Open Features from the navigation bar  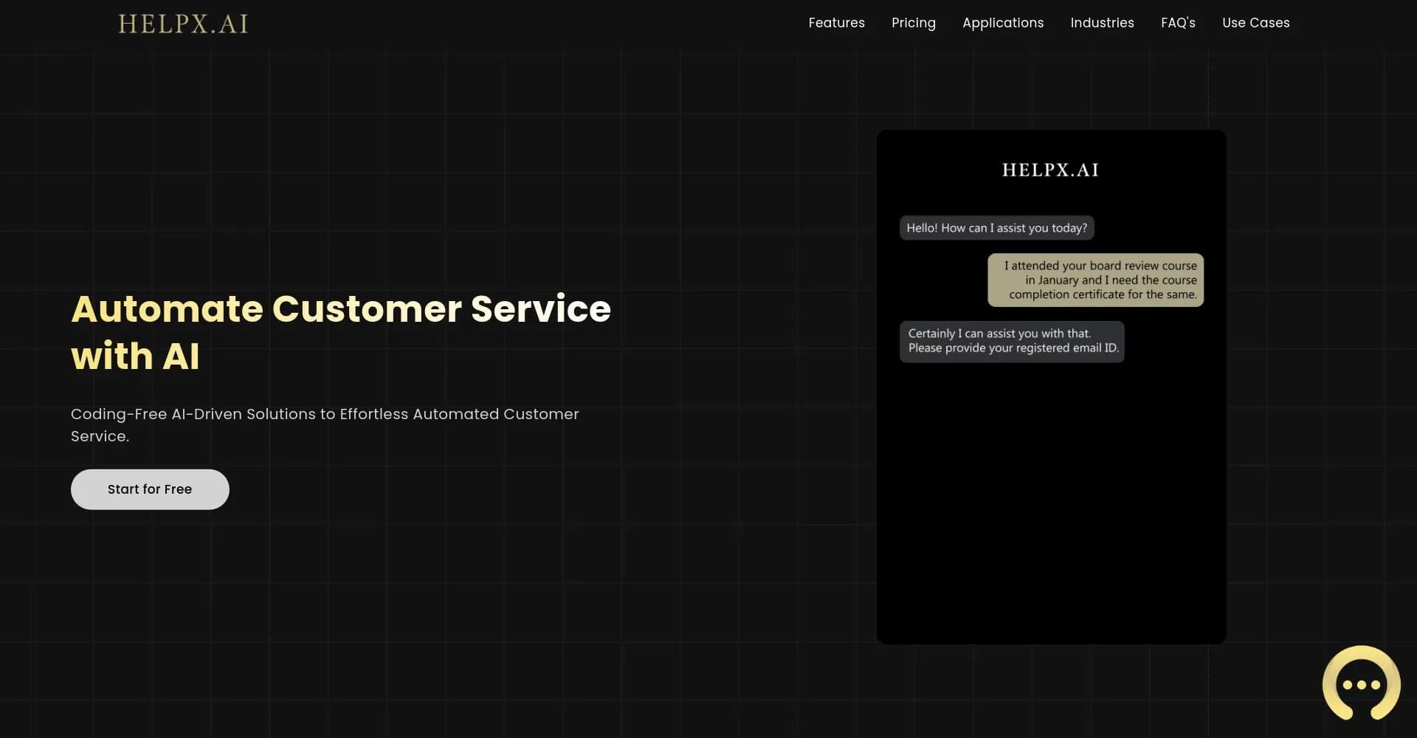(836, 23)
